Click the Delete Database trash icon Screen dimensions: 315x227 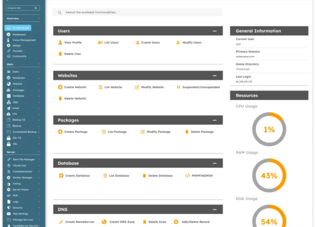point(144,175)
